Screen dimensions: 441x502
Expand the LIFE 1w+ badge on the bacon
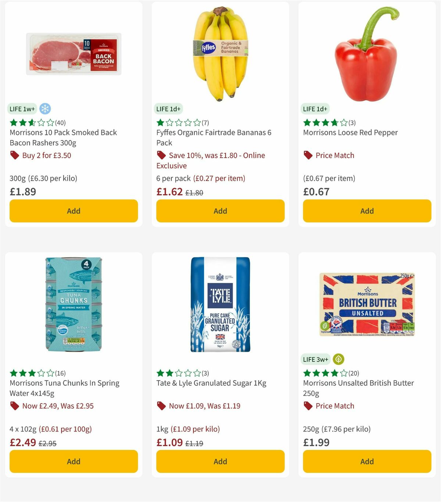point(22,109)
